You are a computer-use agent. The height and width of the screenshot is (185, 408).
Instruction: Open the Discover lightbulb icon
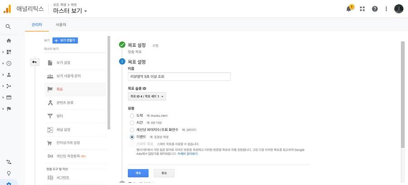[x=9, y=173]
